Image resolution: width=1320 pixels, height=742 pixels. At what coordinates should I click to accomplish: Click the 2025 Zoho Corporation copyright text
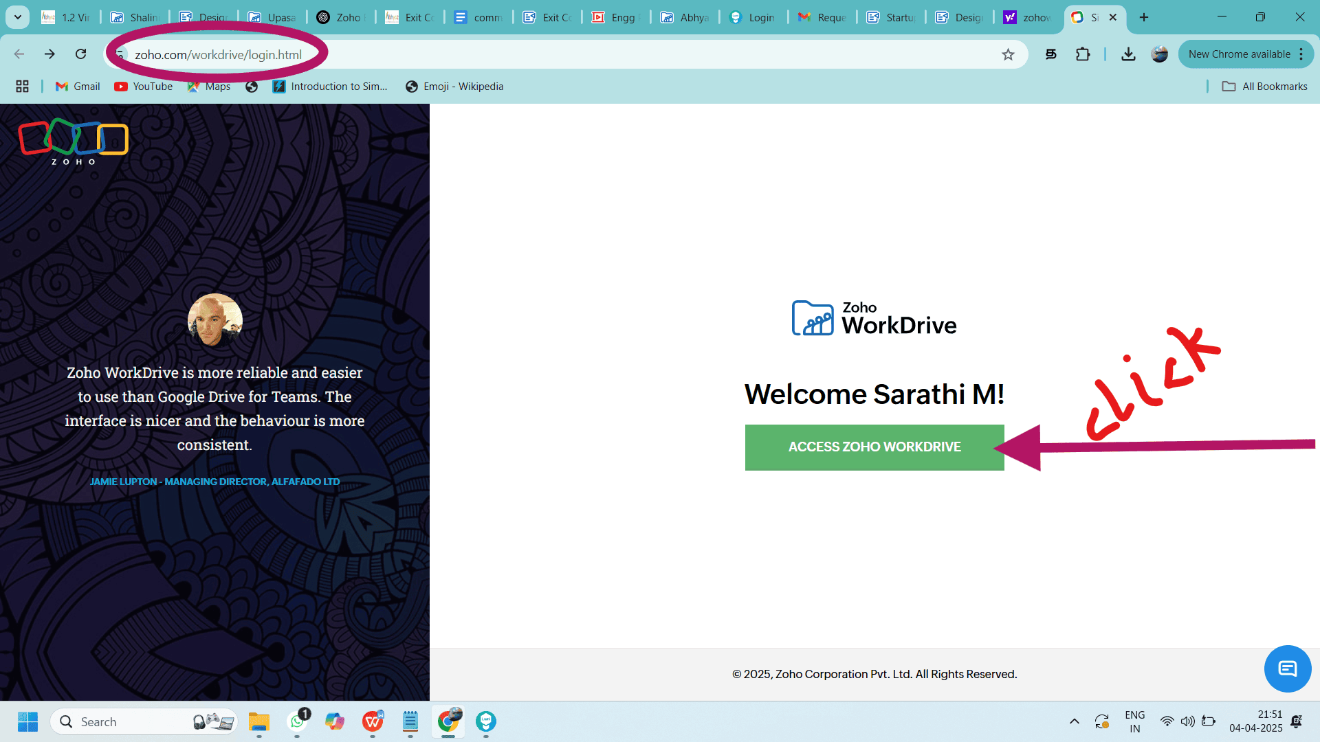874,675
